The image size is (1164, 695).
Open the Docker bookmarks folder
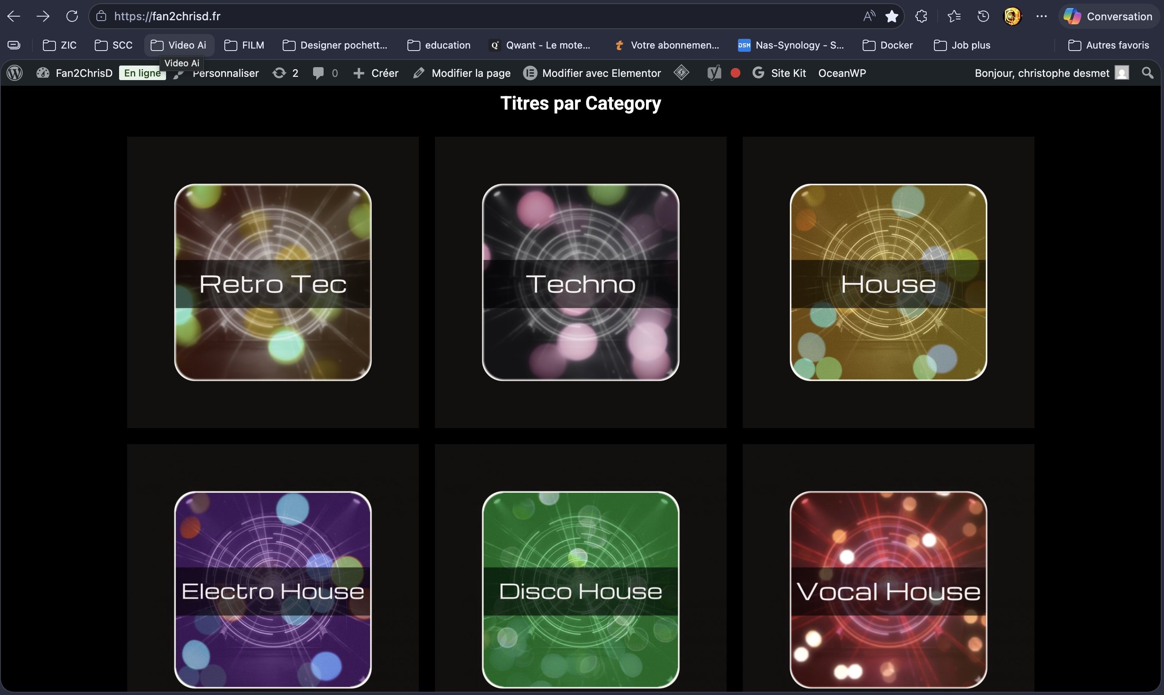pos(887,45)
